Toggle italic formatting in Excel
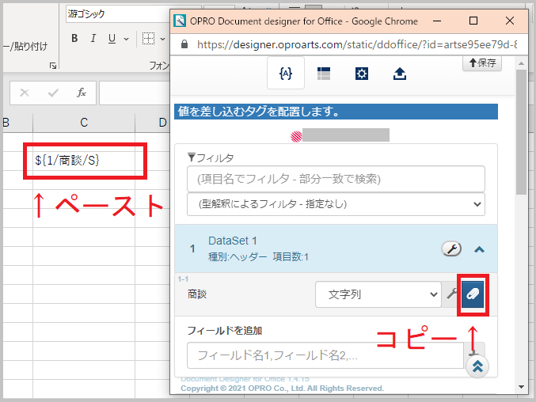Image resolution: width=536 pixels, height=402 pixels. [x=93, y=39]
